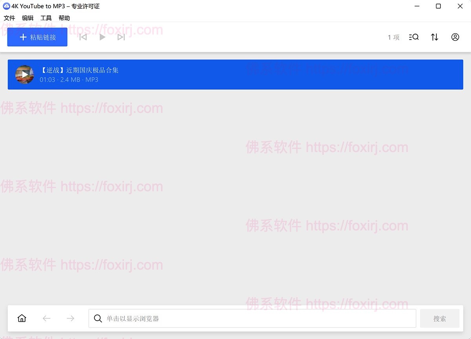Open the account profile icon
The image size is (471, 339).
pos(455,37)
